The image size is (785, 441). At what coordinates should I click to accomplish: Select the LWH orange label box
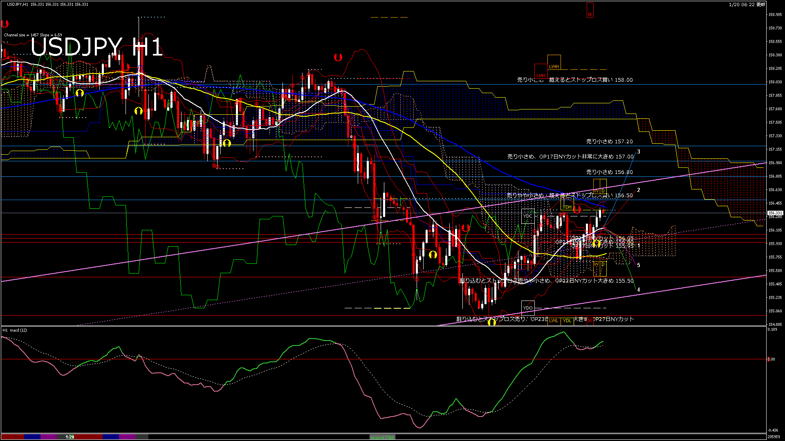[554, 66]
